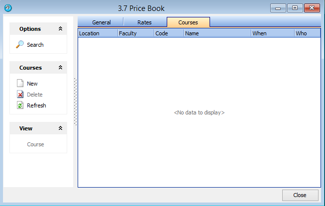The image size is (325, 206).
Task: Click the Search magnifier icon
Action: coord(20,45)
